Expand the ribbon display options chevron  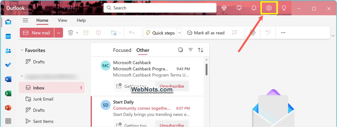(333, 35)
